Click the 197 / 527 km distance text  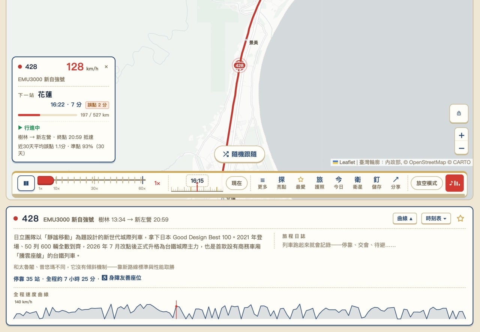94,115
